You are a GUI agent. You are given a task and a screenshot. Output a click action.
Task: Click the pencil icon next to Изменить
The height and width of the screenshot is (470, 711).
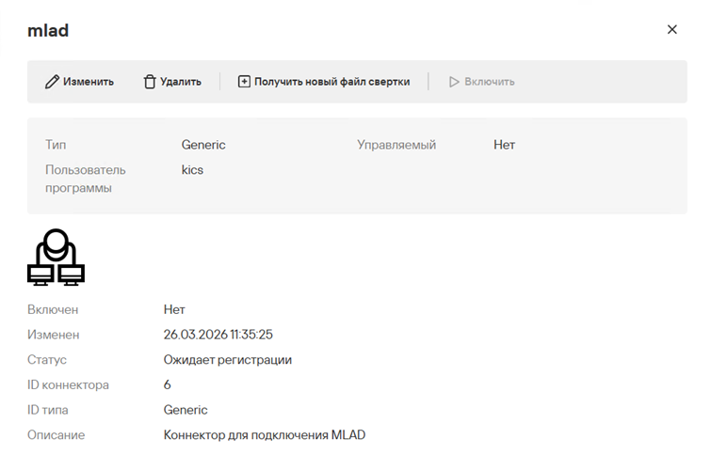(x=52, y=82)
